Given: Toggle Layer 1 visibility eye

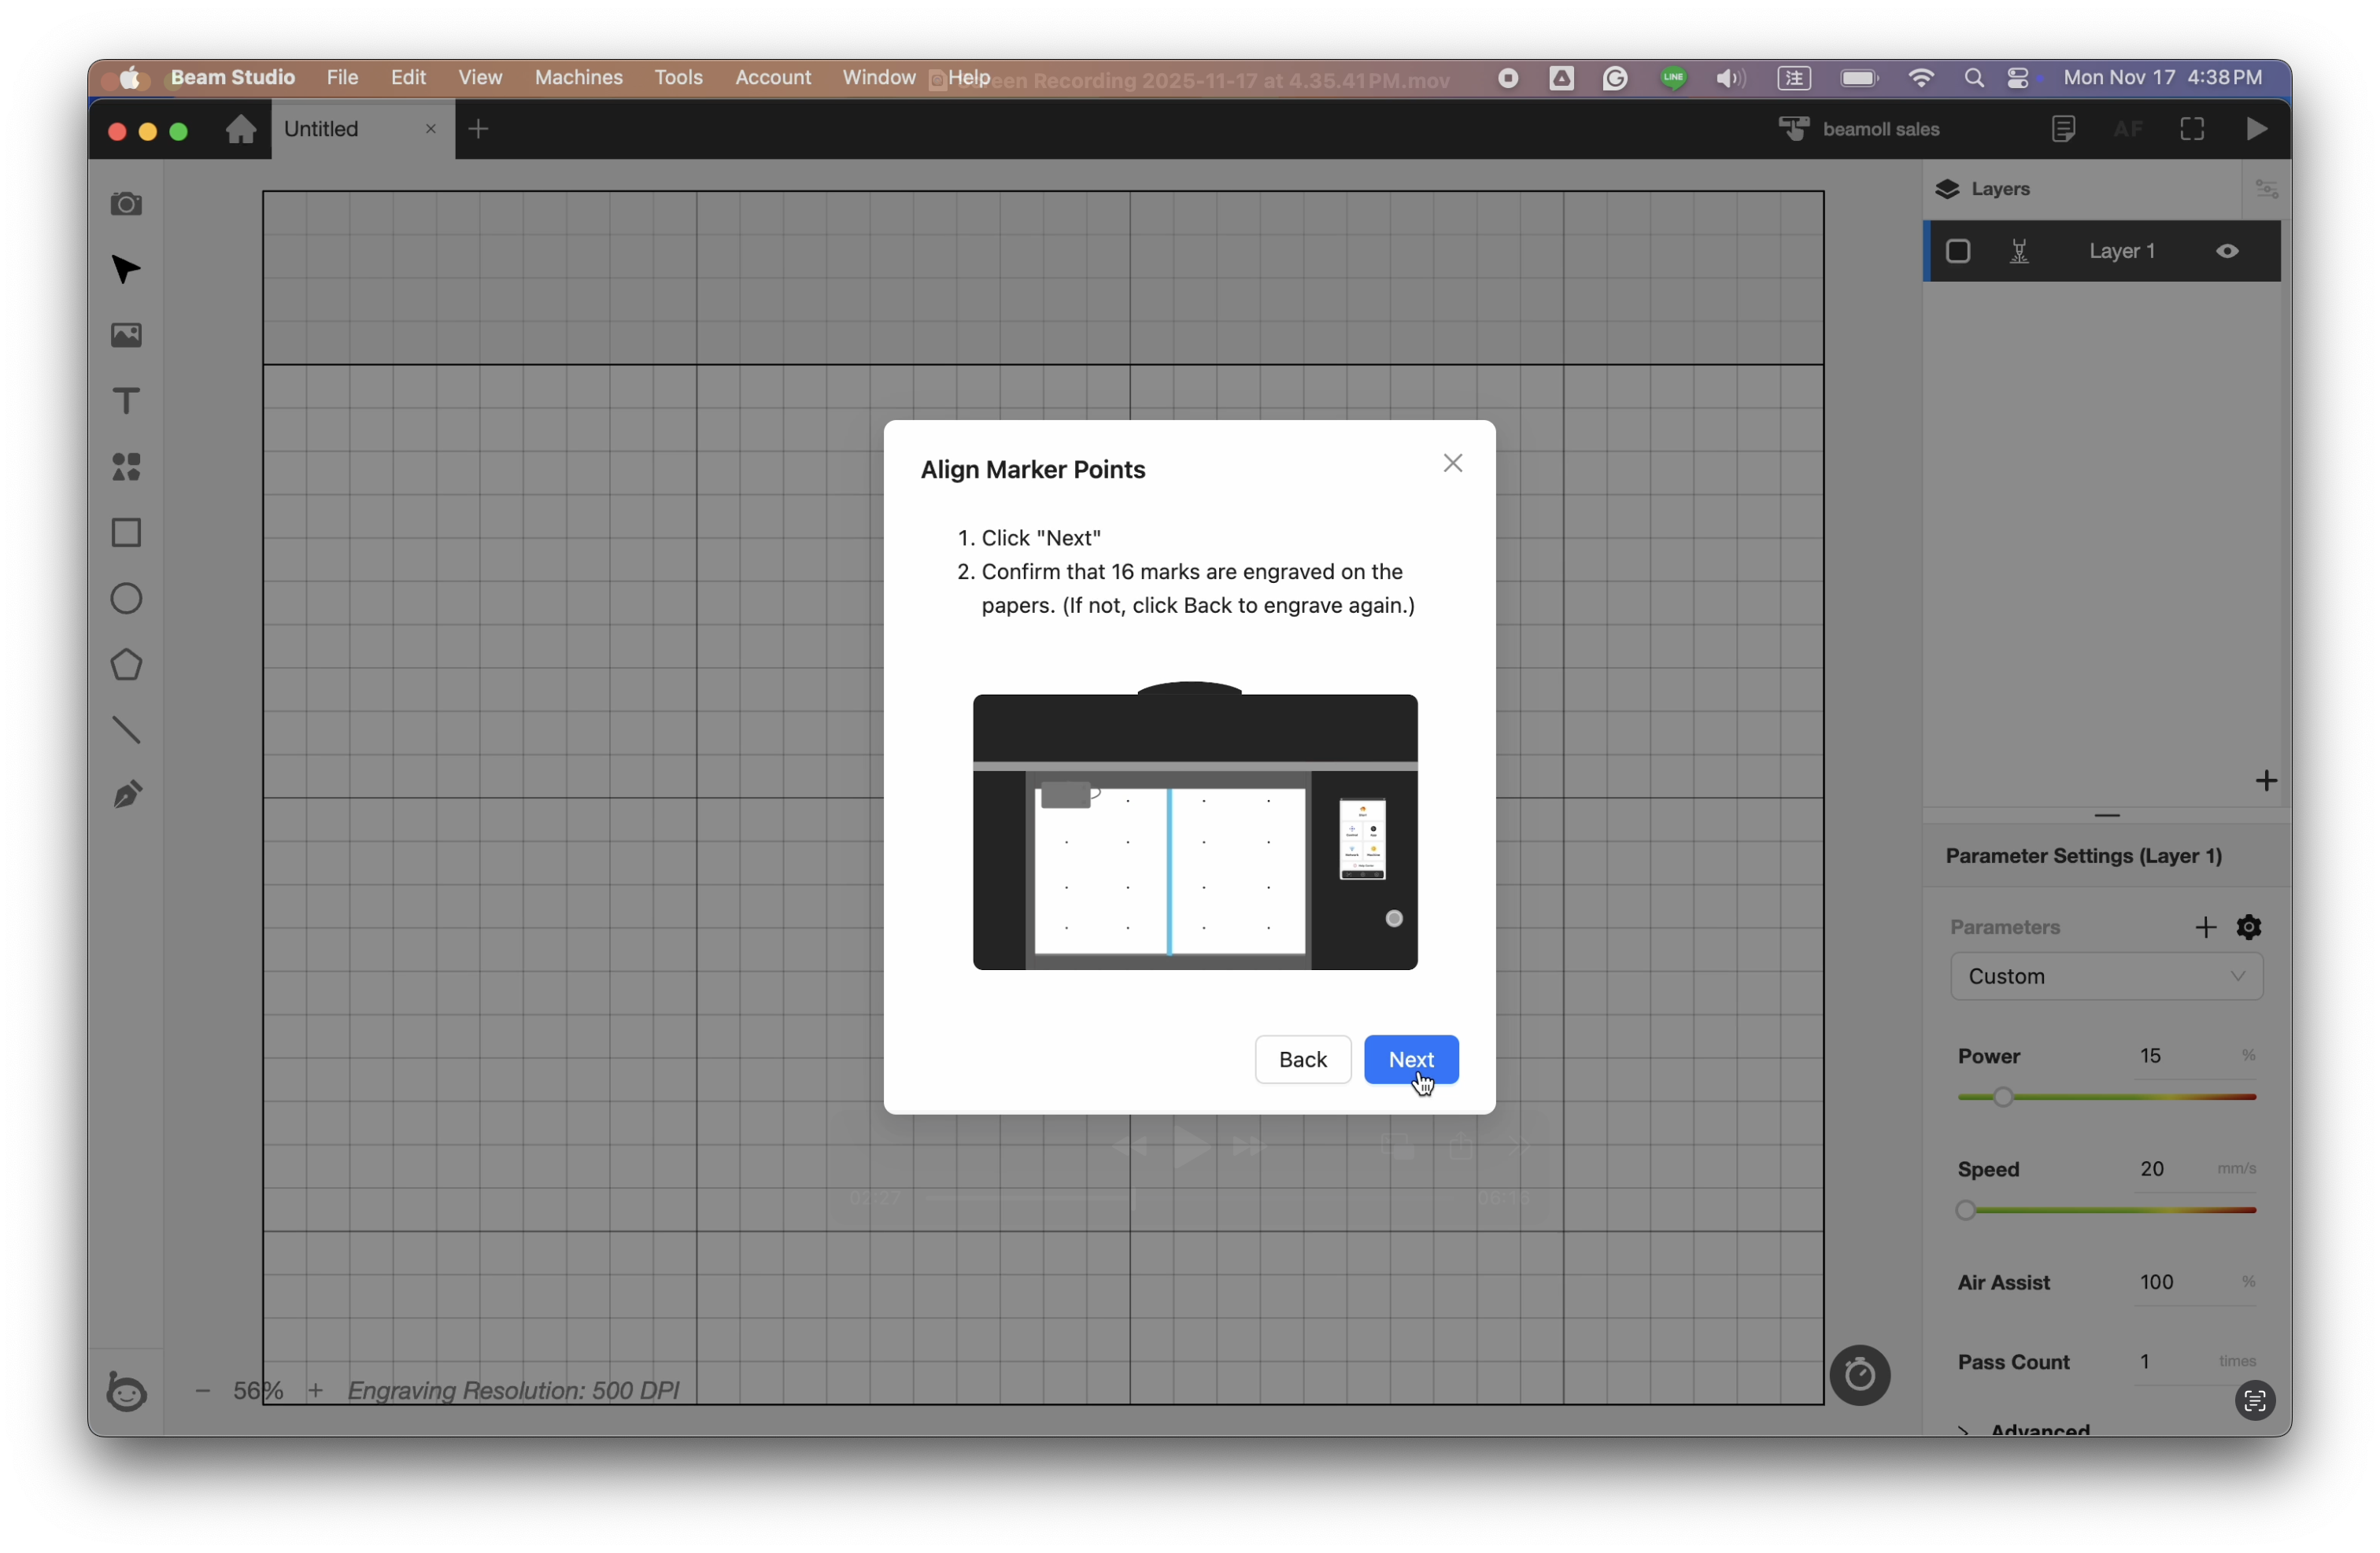Looking at the screenshot, I should click(2227, 252).
